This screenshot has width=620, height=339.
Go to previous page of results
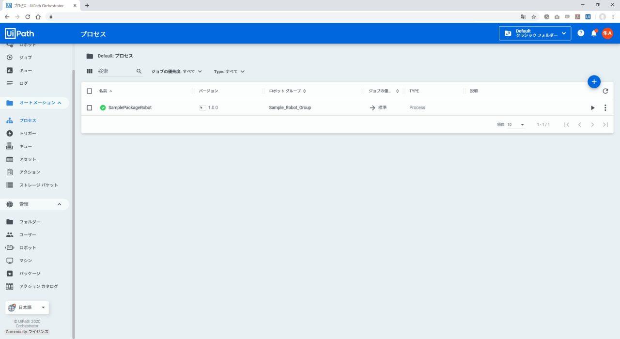point(580,124)
